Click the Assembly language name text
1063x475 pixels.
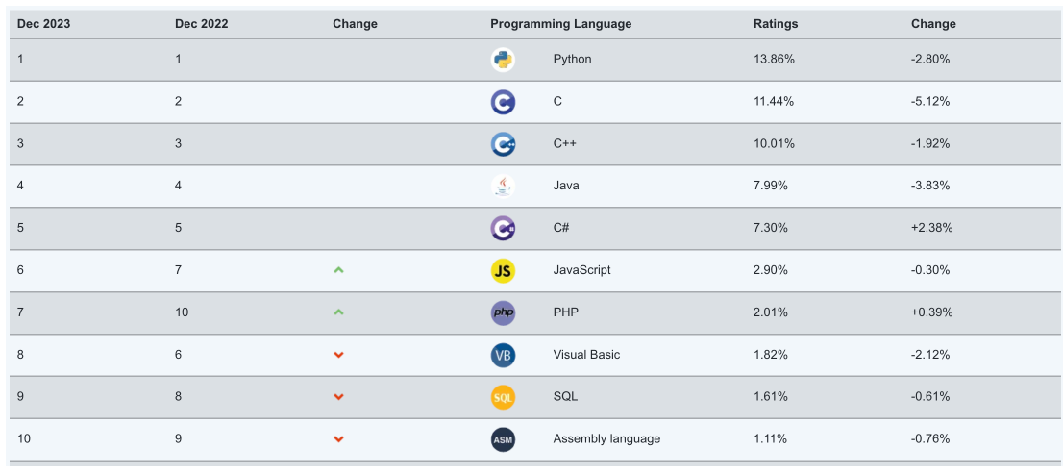pyautogui.click(x=606, y=439)
